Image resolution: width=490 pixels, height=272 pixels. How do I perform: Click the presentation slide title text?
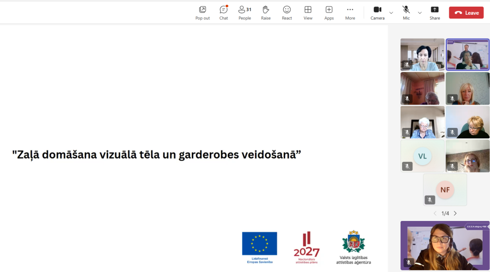(x=156, y=155)
